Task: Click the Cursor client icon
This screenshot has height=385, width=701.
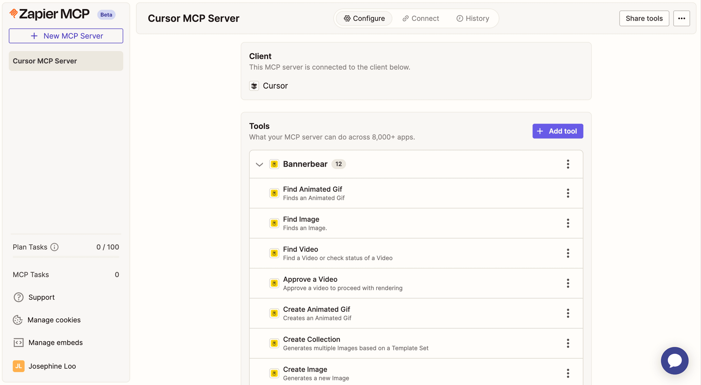Action: click(x=254, y=86)
